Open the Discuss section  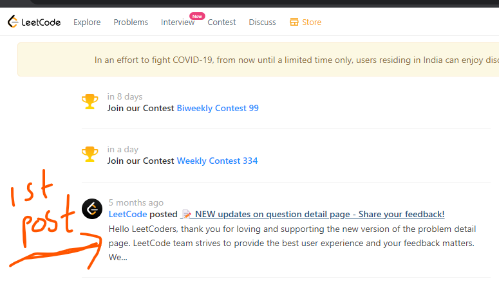[262, 22]
